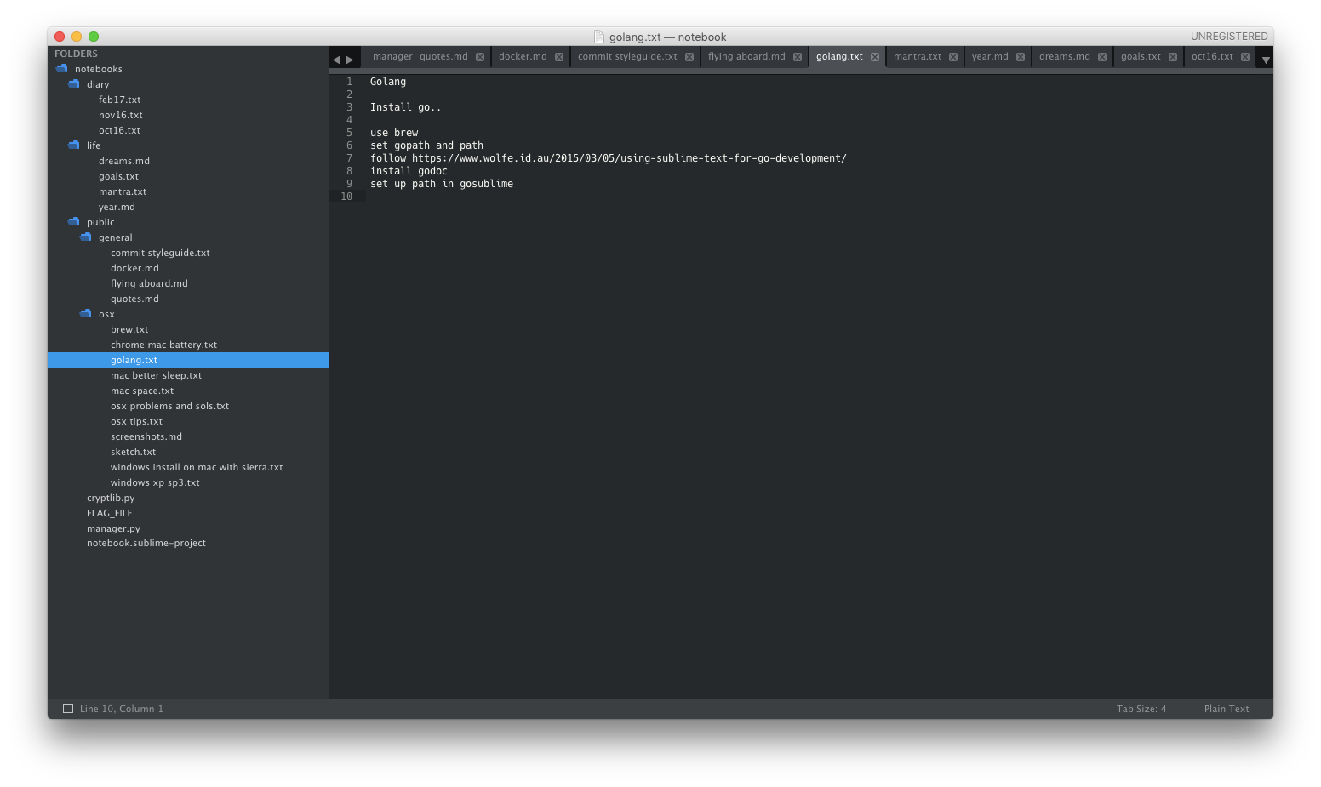This screenshot has width=1321, height=787.
Task: Open docker.md in sidebar
Action: pyautogui.click(x=134, y=268)
